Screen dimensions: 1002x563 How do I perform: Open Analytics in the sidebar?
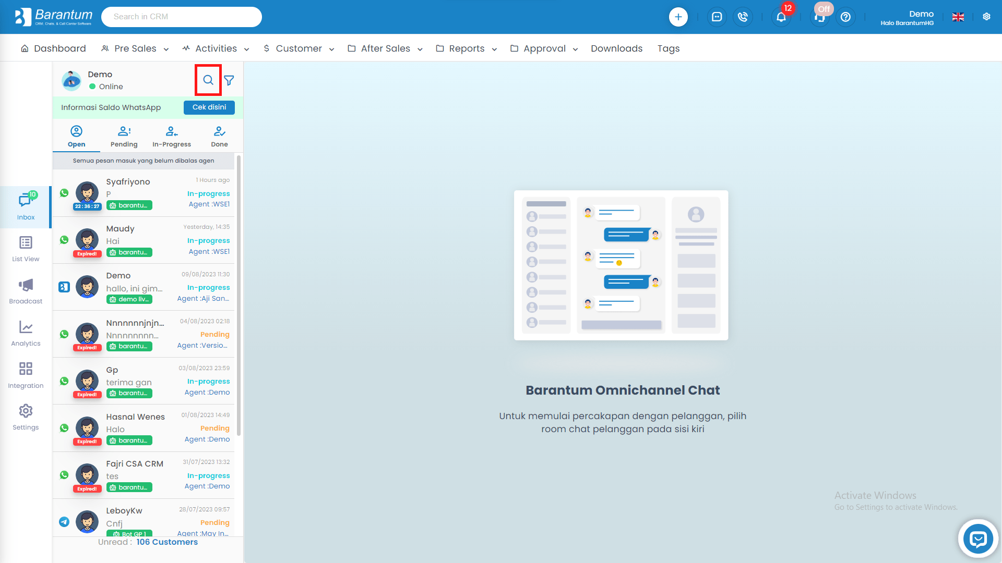[26, 333]
